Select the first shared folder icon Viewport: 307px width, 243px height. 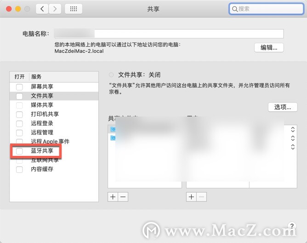click(x=113, y=129)
